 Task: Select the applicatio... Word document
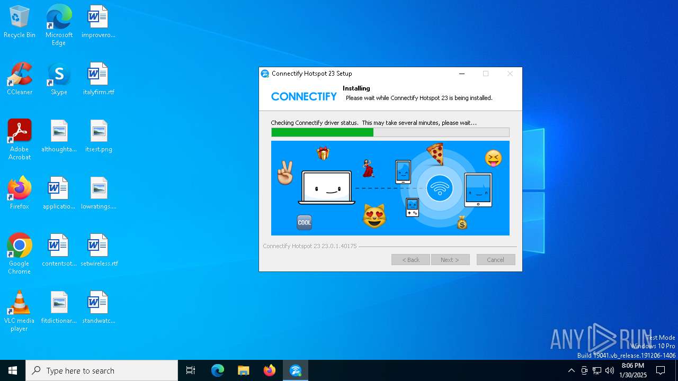[x=59, y=194]
